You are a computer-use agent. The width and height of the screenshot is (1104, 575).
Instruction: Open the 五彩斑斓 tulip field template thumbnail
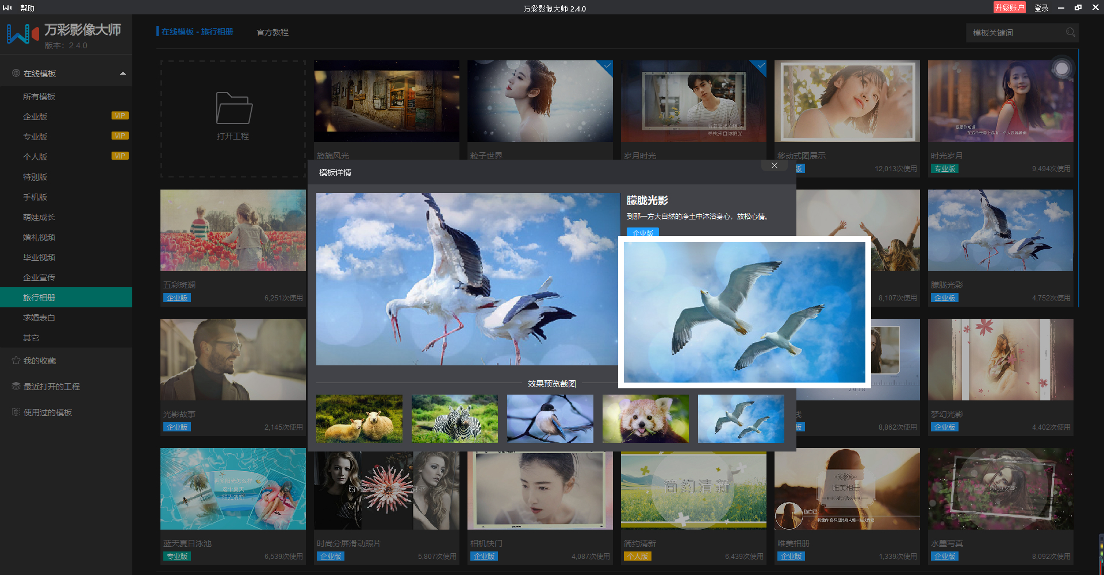(x=233, y=230)
